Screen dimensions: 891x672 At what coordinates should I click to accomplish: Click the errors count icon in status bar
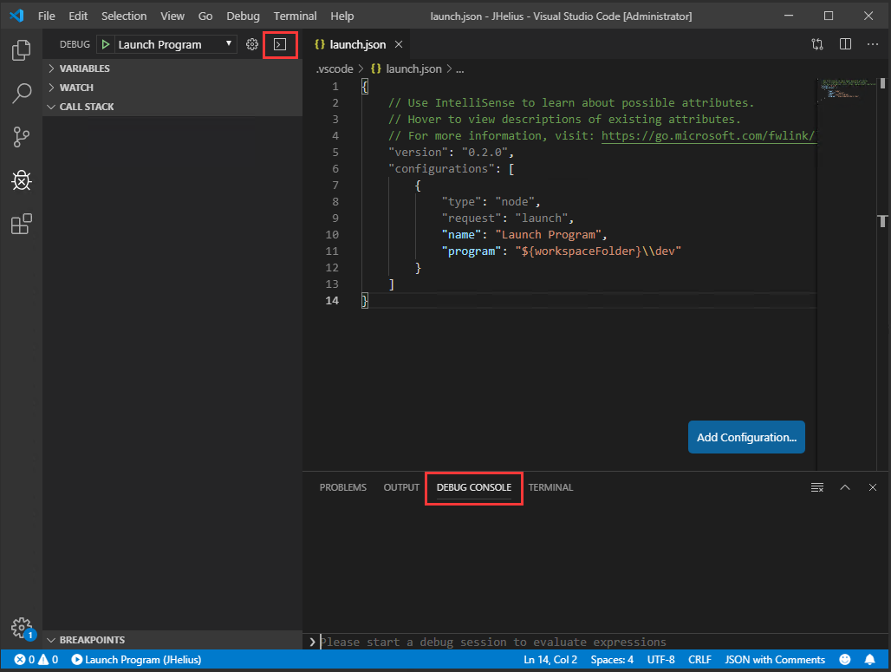tap(24, 660)
